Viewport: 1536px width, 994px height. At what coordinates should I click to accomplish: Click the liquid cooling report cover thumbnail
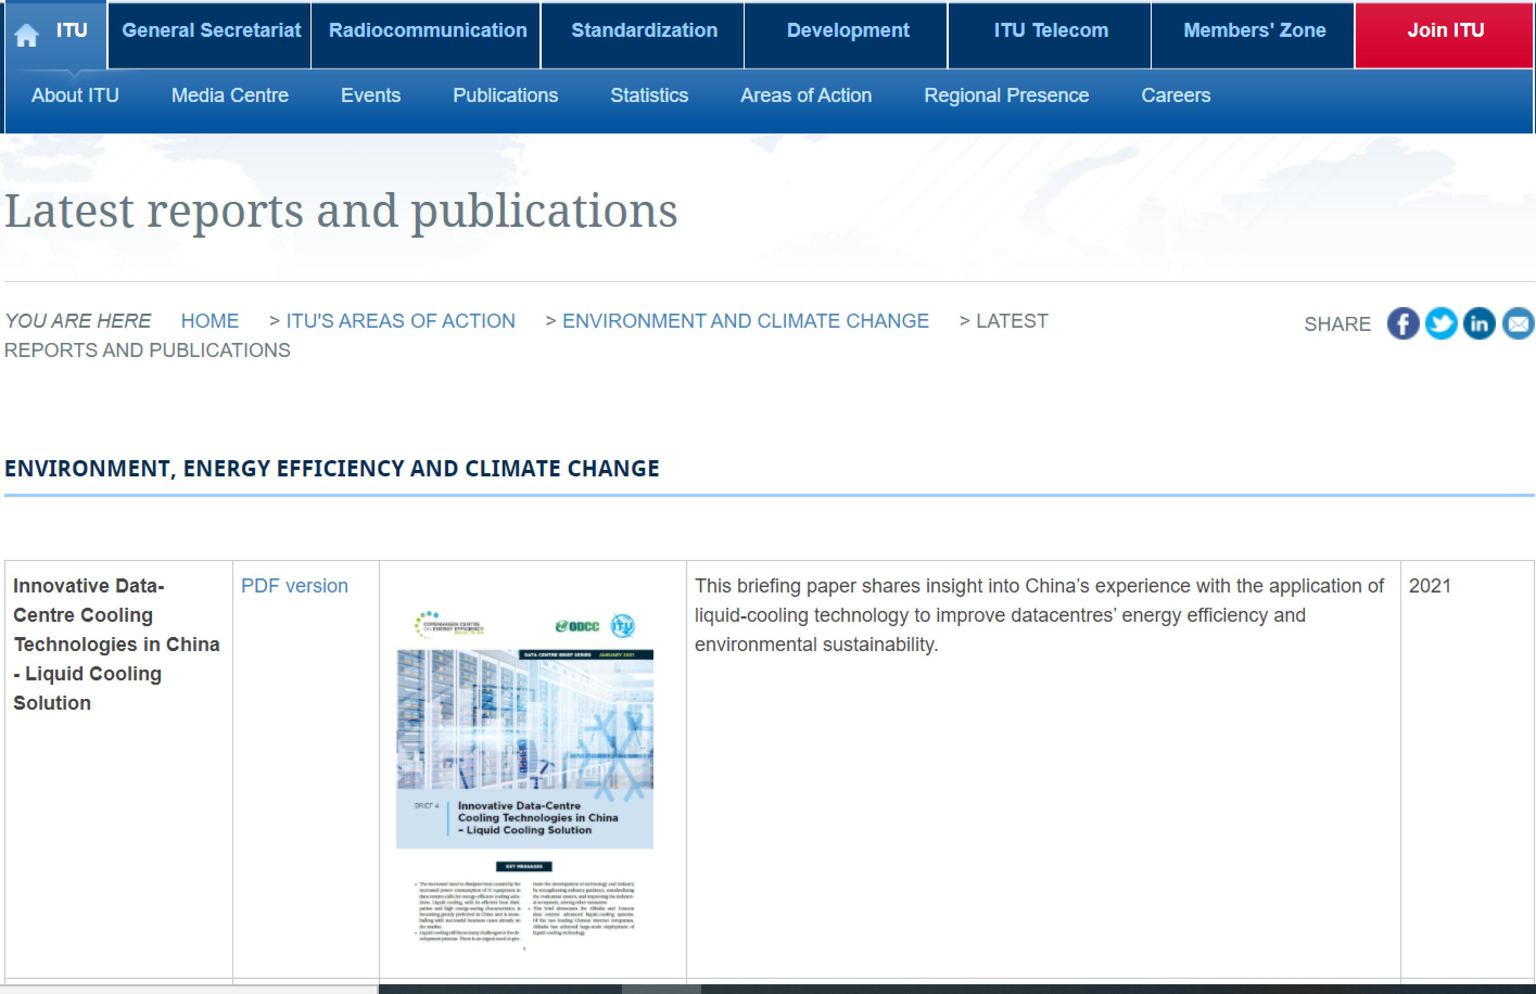(x=525, y=780)
